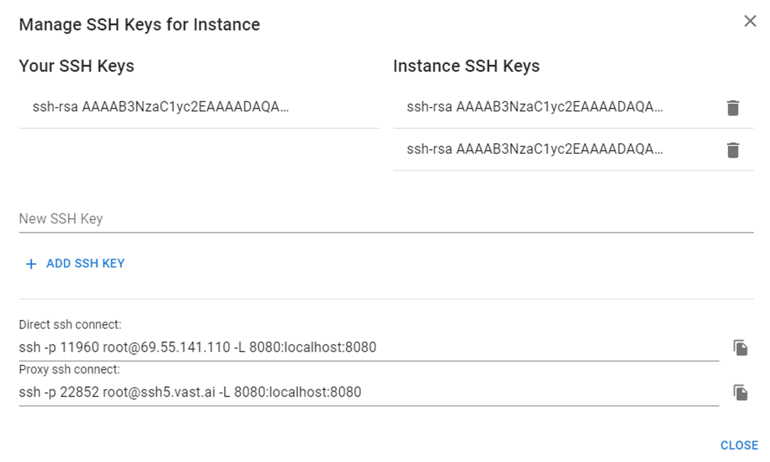This screenshot has height=462, width=770.
Task: Click the direct ssh command with port 11960
Action: 198,348
